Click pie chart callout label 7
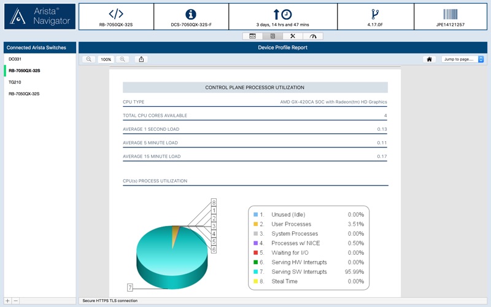This screenshot has width=491, height=307. point(130,287)
